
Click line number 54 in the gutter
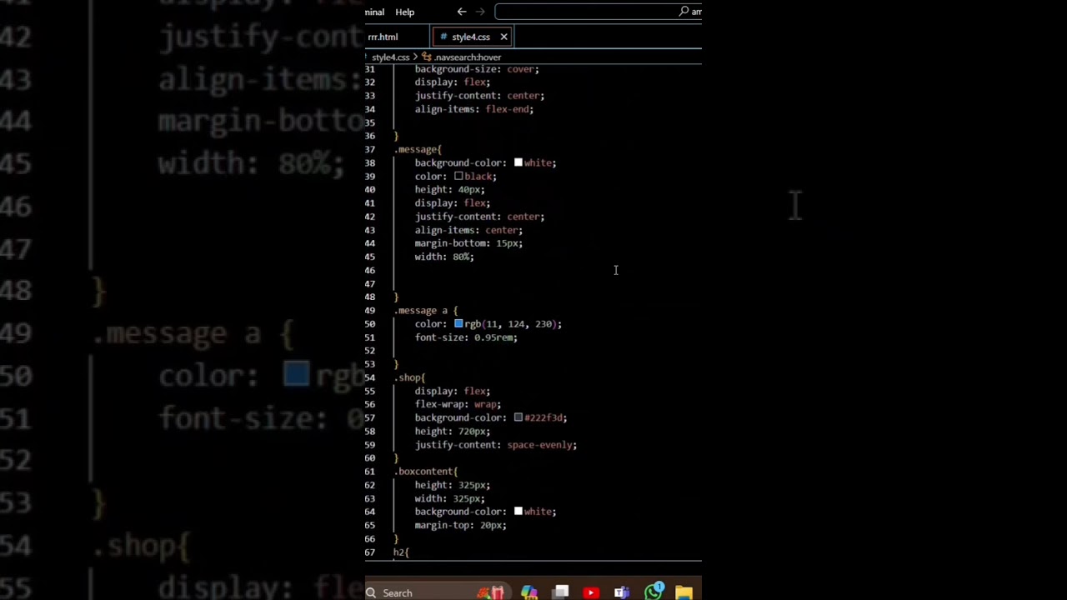pyautogui.click(x=369, y=377)
